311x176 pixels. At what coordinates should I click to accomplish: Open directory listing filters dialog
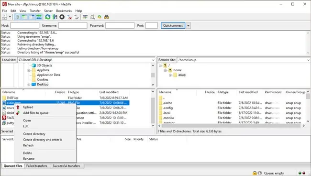pyautogui.click(x=85, y=17)
